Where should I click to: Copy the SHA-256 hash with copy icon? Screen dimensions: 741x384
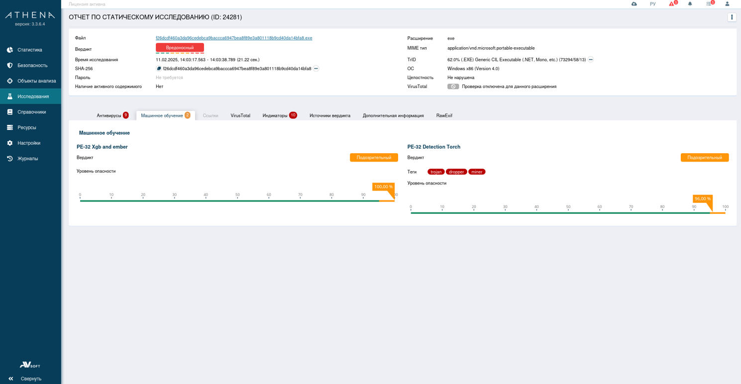(159, 69)
